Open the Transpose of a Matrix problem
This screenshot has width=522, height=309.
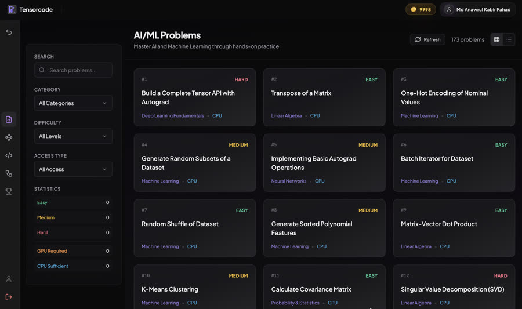324,97
